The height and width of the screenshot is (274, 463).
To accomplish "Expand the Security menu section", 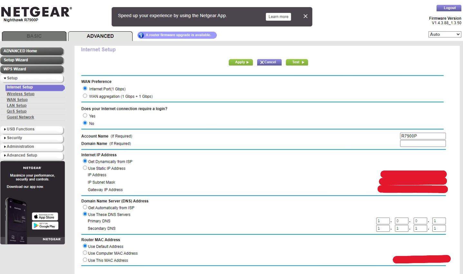I will 32,138.
